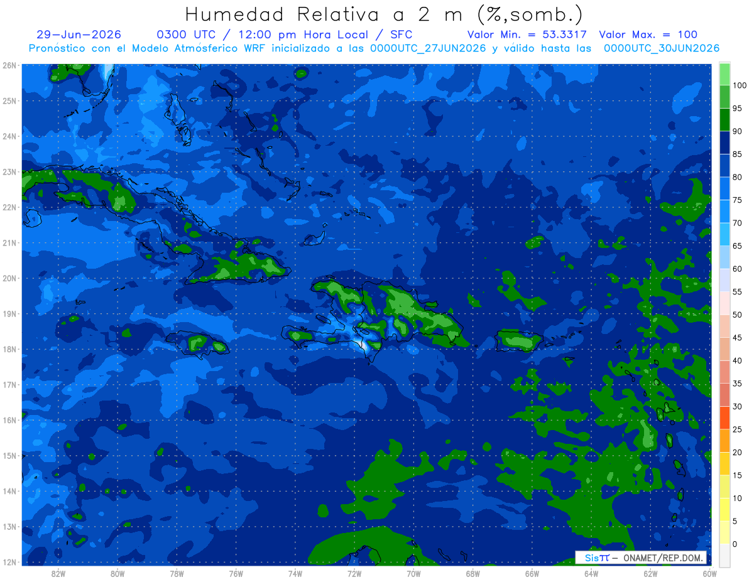Select the "Valor Min. = 53.3317" readout
Image resolution: width=754 pixels, height=582 pixels.
(527, 35)
